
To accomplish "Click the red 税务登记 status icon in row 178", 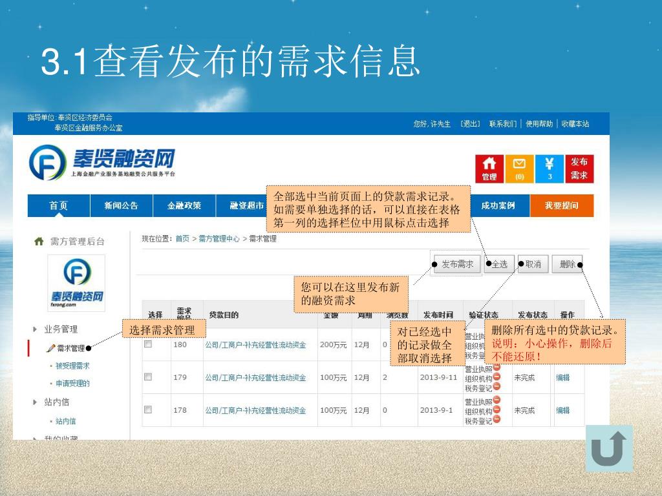I will tap(496, 418).
